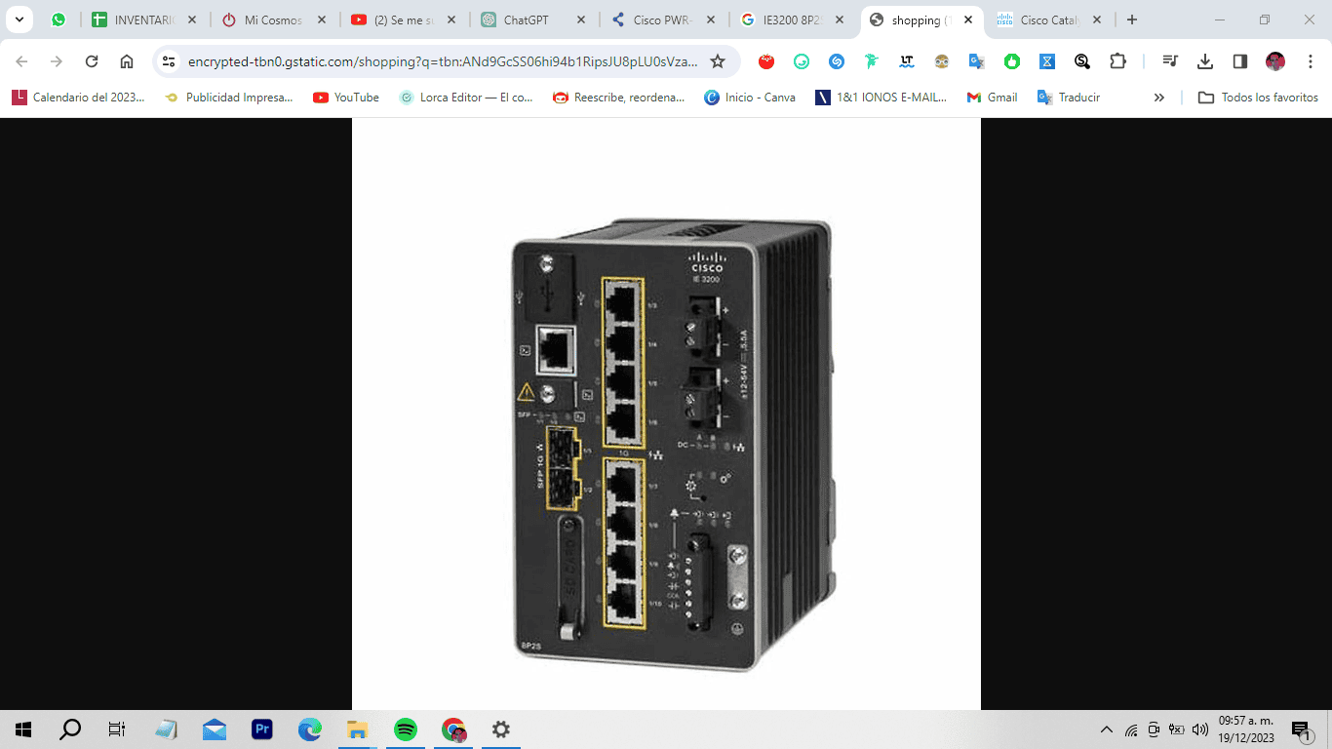Open the Traducir bookmark
Viewport: 1332px width, 749px height.
1069,98
